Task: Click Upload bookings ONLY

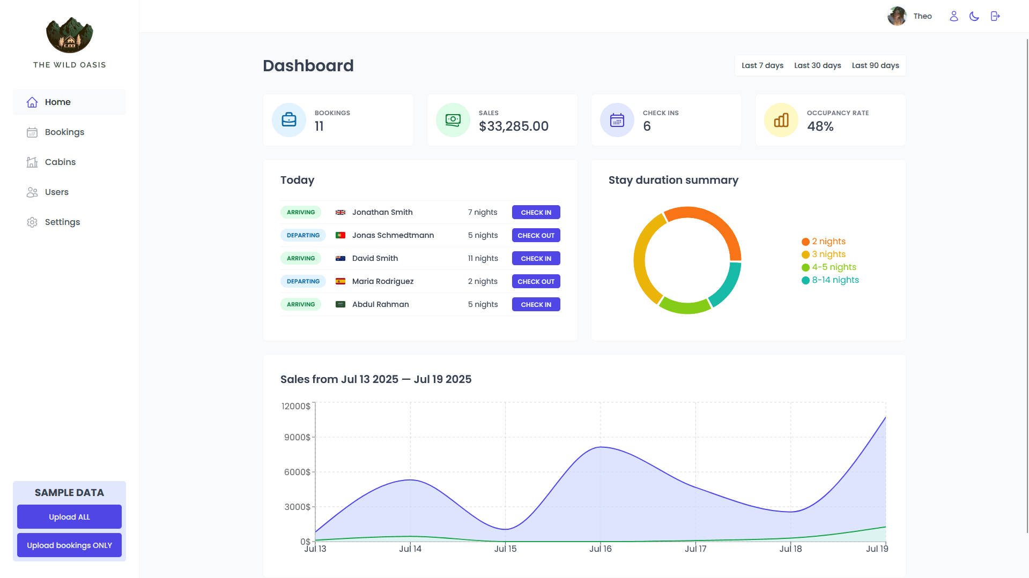Action: [69, 545]
